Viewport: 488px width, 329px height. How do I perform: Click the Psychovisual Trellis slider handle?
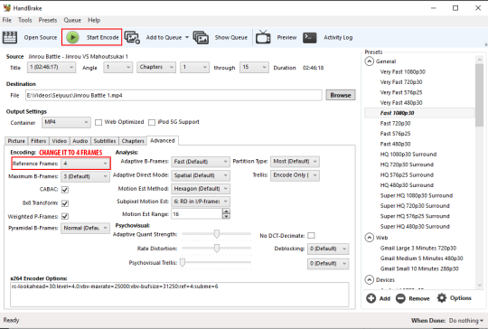point(183,262)
